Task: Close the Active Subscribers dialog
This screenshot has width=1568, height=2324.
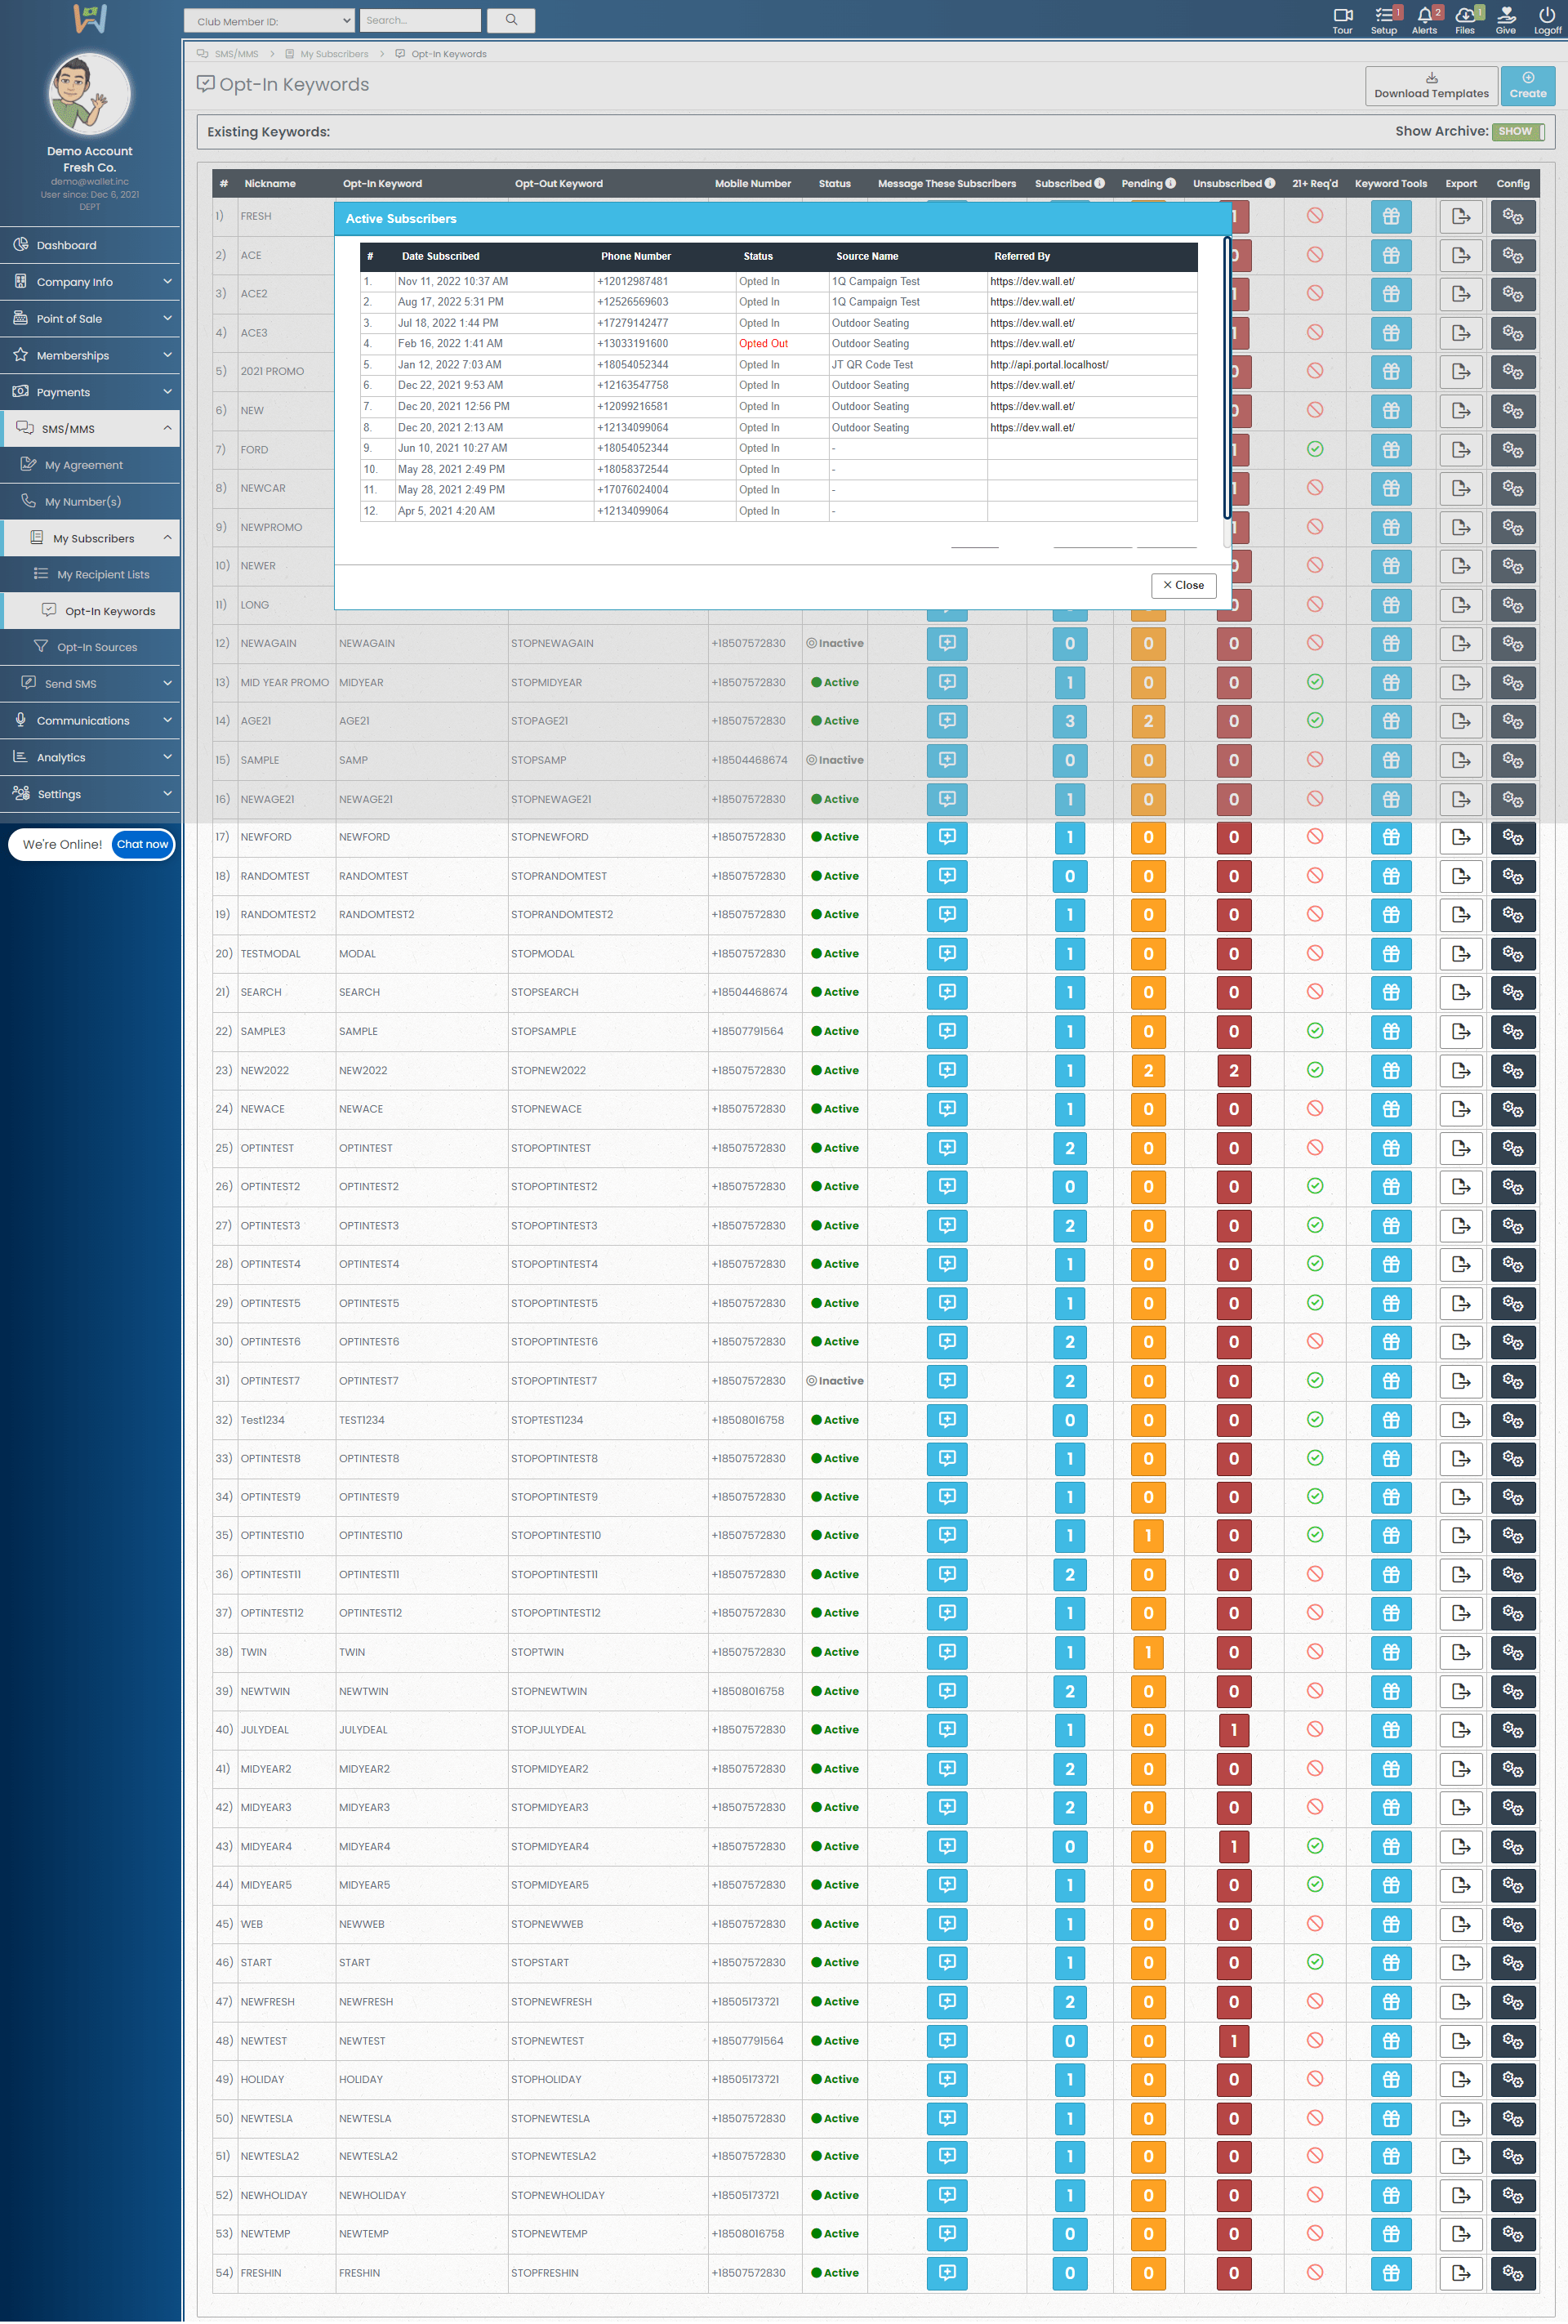Action: point(1183,585)
